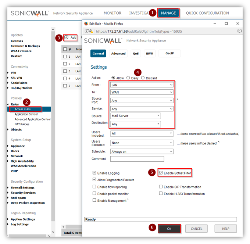This screenshot has height=244, width=250.
Task: Select the Deny action radio button
Action: click(128, 78)
